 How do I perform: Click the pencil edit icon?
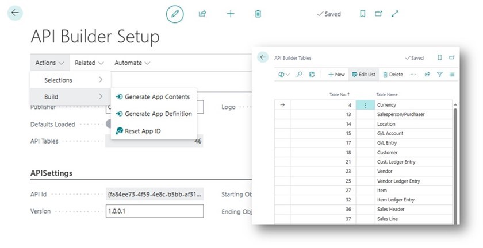point(175,14)
